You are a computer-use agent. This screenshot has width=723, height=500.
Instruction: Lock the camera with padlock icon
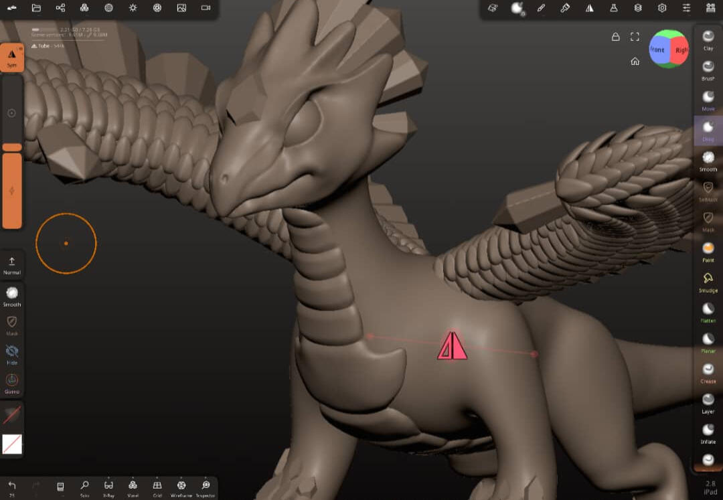coord(616,37)
